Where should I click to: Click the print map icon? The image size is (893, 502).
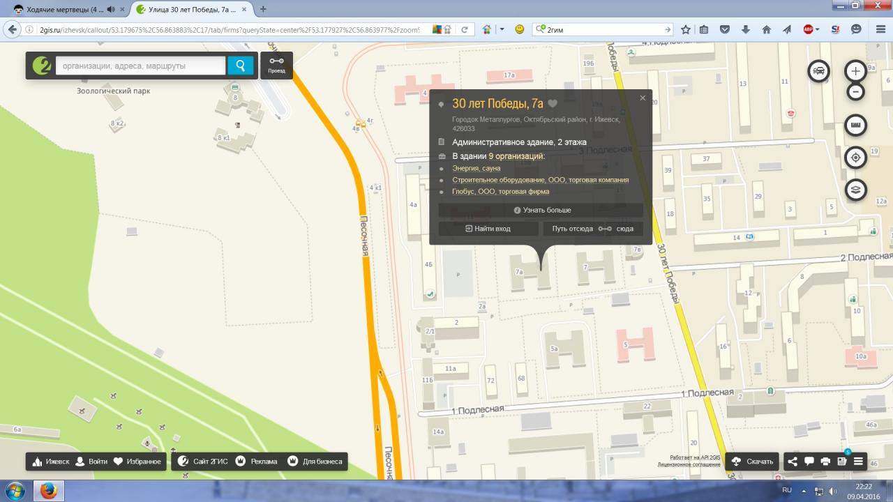click(x=826, y=462)
